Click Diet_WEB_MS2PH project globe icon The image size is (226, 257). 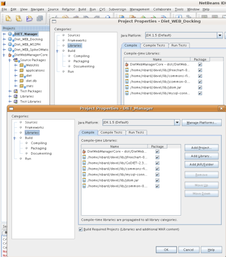pyautogui.click(x=10, y=44)
